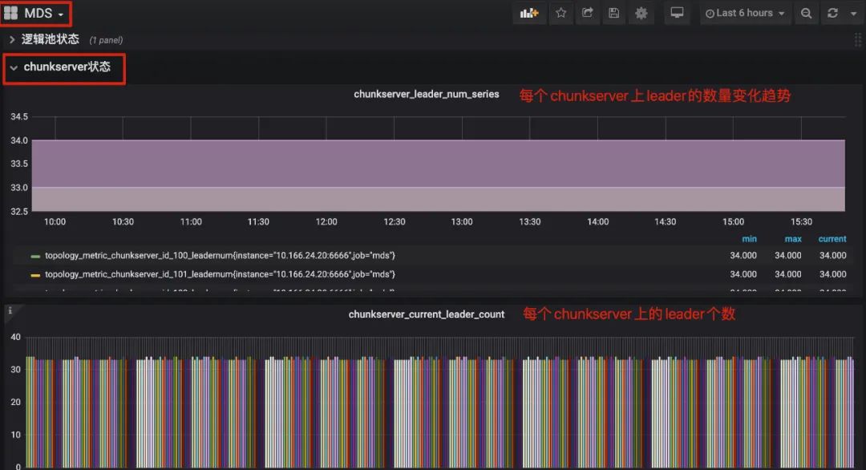Open the refresh interval dropdown arrow
Viewport: 866px width, 470px height.
(853, 14)
